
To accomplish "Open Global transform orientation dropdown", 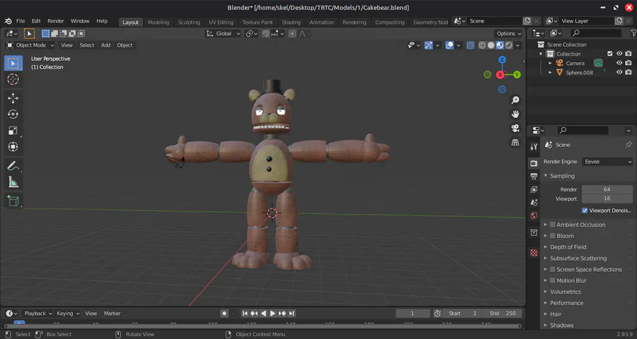I will coord(223,34).
